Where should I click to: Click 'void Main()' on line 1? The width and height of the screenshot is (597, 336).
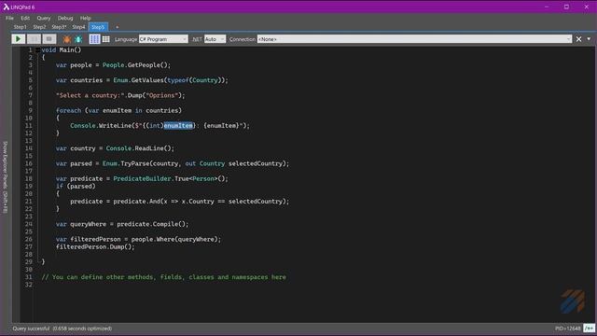(62, 49)
